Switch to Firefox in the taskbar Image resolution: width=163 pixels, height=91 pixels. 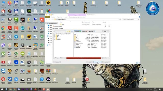(35, 89)
